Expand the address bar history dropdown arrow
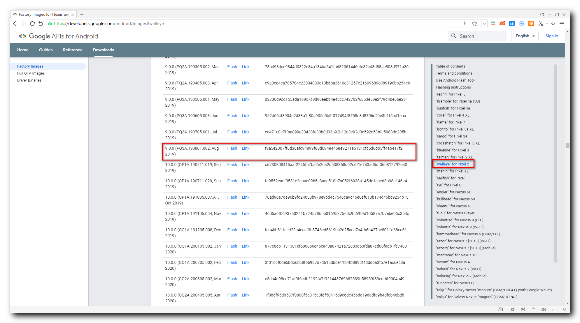Image resolution: width=580 pixels, height=323 pixels. [x=484, y=24]
